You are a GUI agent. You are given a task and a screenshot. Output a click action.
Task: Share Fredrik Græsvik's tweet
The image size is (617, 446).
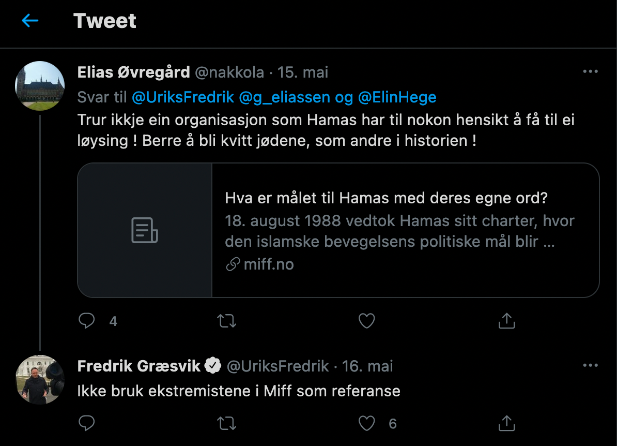506,424
